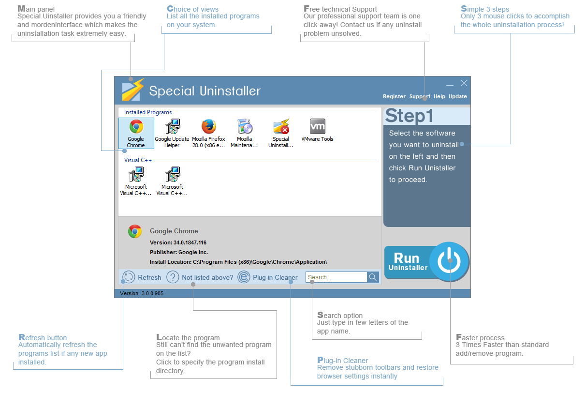Select Google Chrome in the programs list

[x=136, y=133]
